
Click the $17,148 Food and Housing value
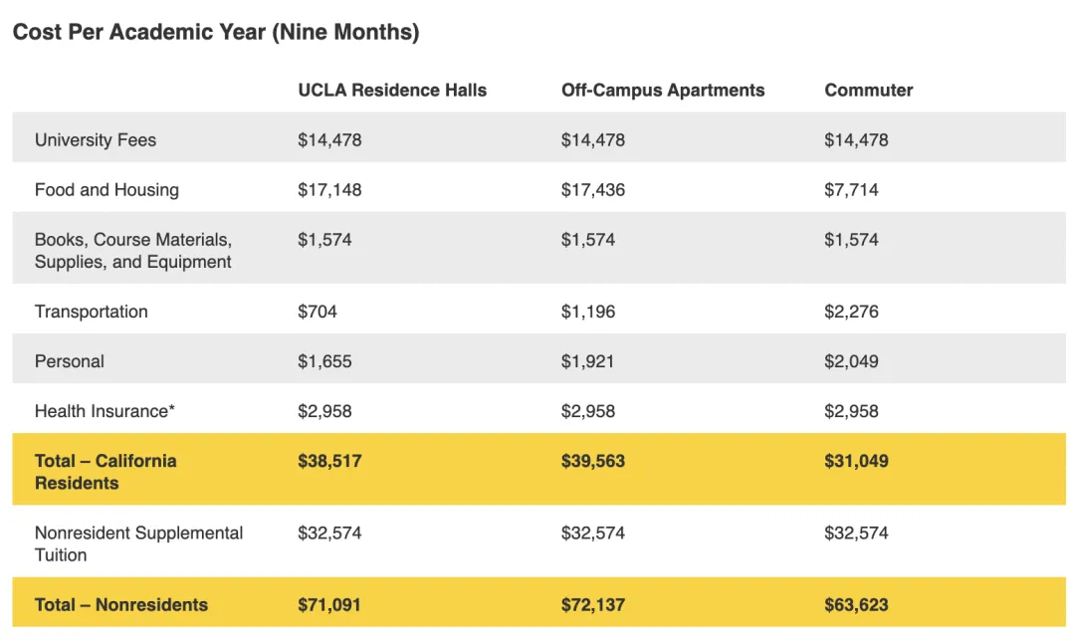coord(329,189)
